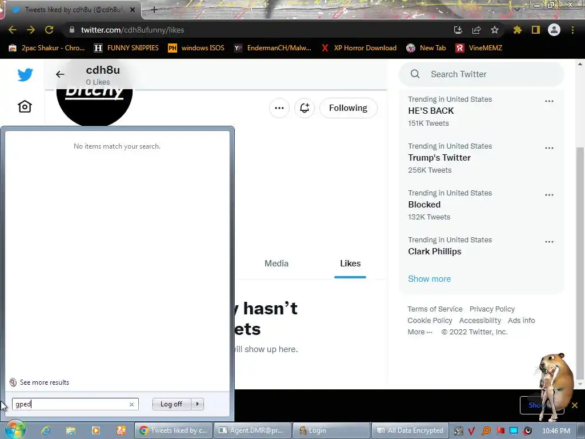
Task: Open Ads info link
Action: point(521,321)
